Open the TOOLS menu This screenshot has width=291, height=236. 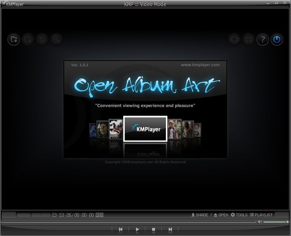click(x=239, y=215)
